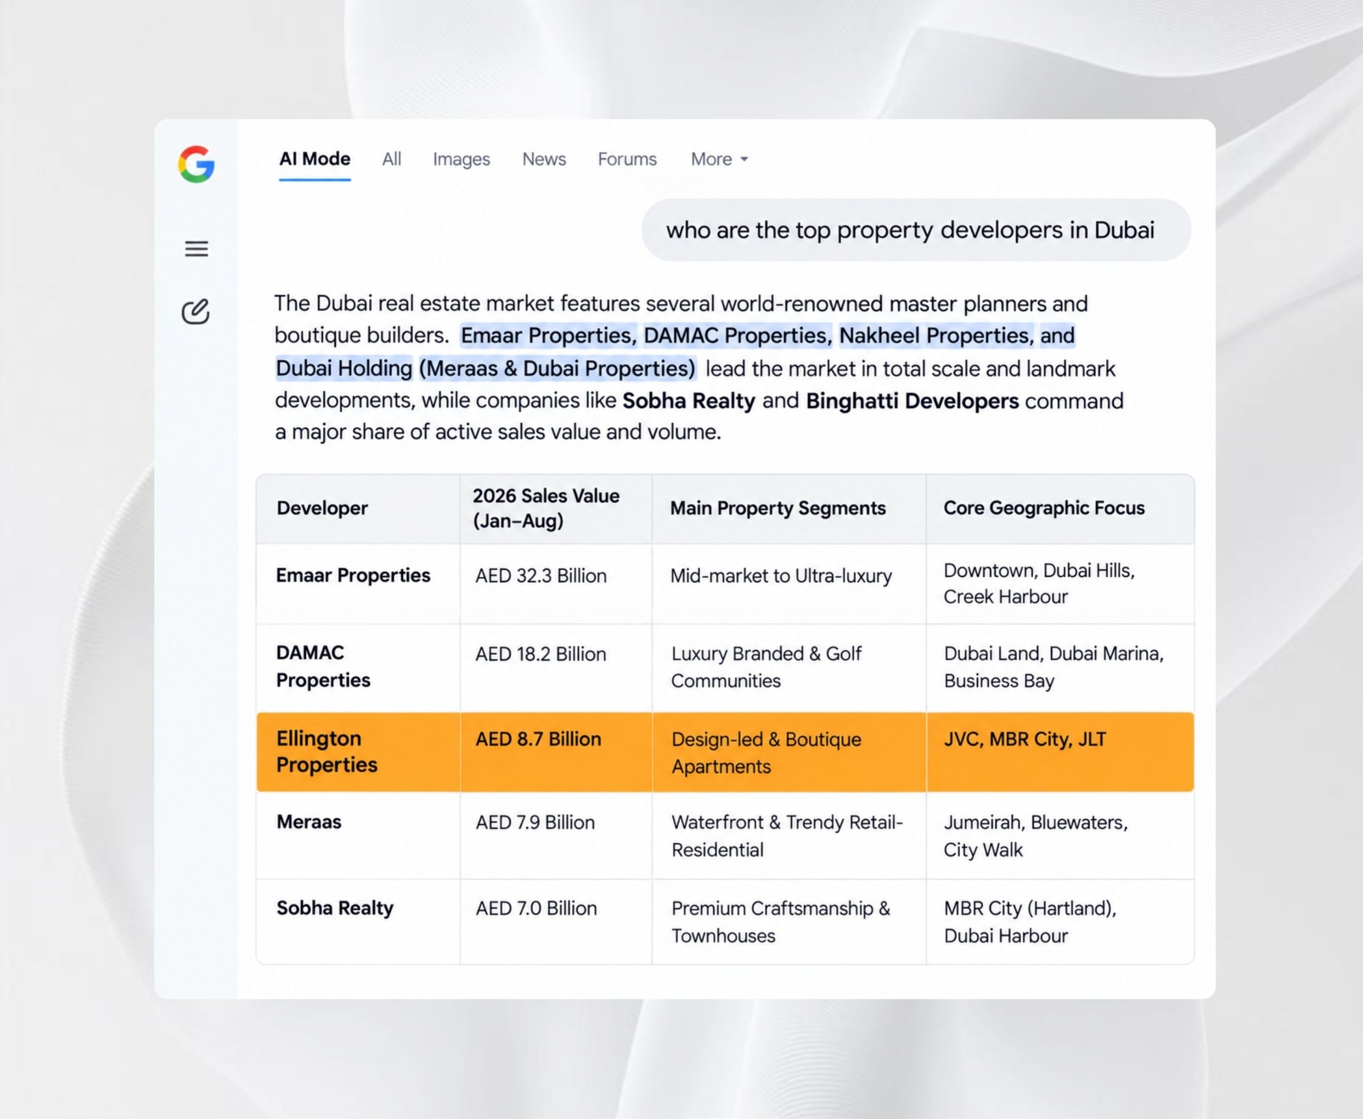The height and width of the screenshot is (1119, 1363).
Task: Expand the More dropdown
Action: (x=719, y=159)
